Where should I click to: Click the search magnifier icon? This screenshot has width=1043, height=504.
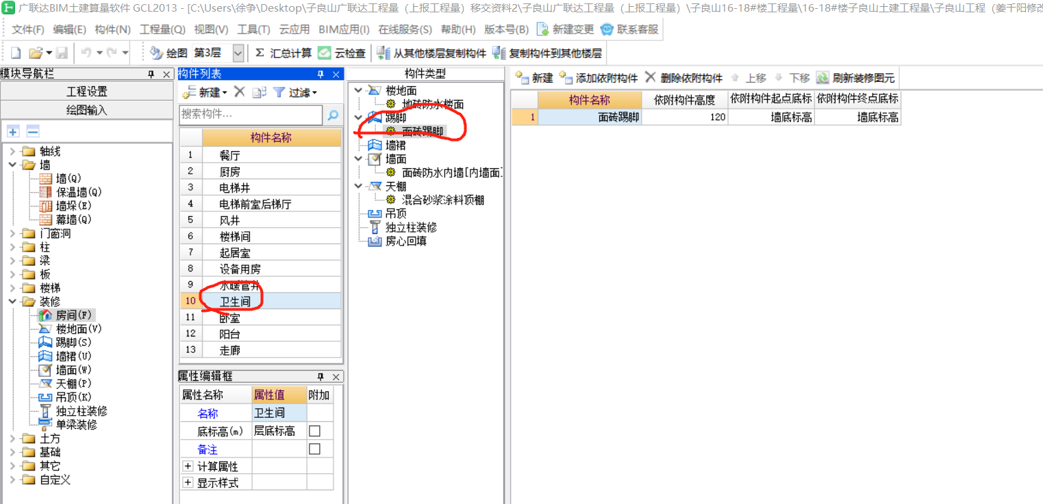tap(333, 115)
